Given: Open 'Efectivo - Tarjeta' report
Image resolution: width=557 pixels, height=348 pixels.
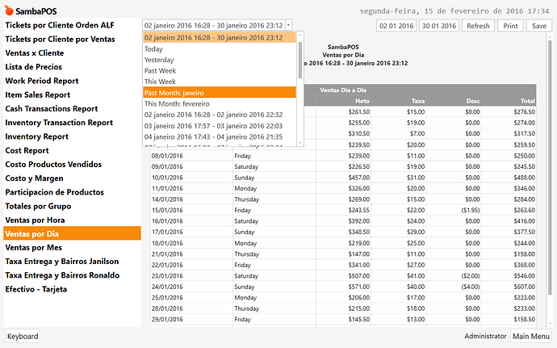Looking at the screenshot, I should pyautogui.click(x=72, y=289).
